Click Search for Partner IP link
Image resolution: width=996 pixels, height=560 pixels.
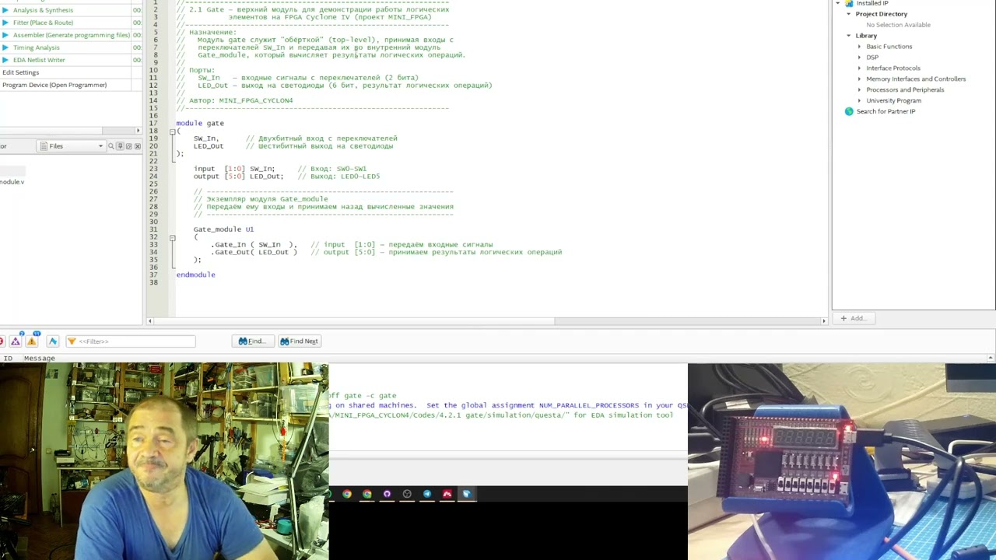coord(886,111)
